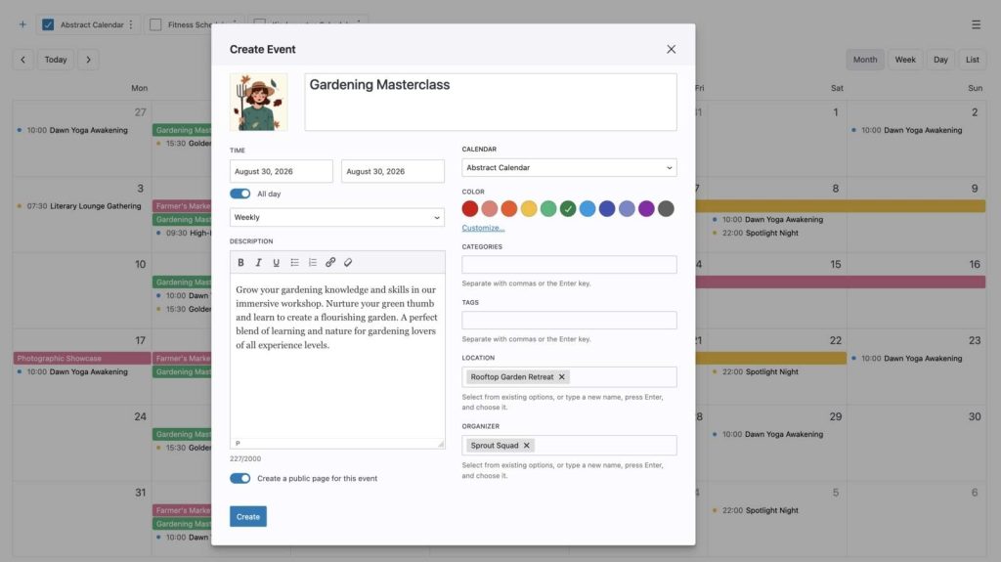This screenshot has height=562, width=1001.
Task: Apply underline formatting in description toolbar
Action: click(x=277, y=263)
